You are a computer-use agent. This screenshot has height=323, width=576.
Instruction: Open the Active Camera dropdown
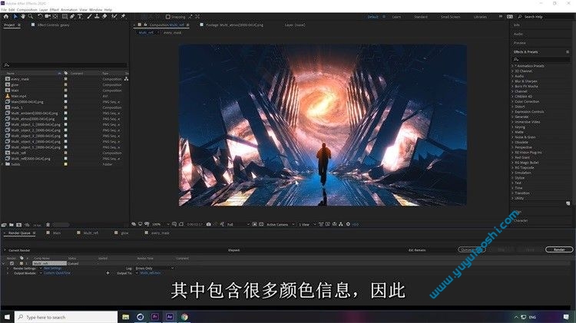coord(280,224)
